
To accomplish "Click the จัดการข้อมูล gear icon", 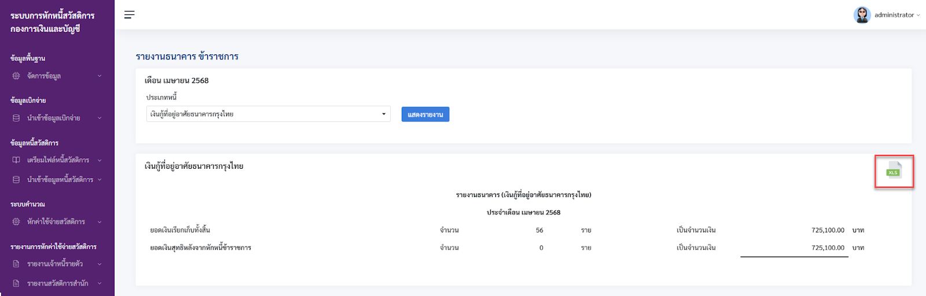I will pyautogui.click(x=16, y=76).
